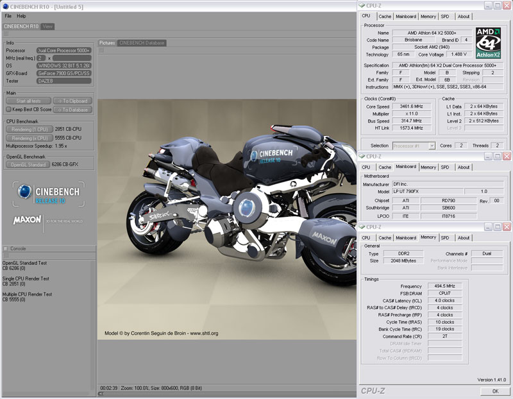This screenshot has width=513, height=399.
Task: Select the SPD tab in the CPU-Z Memory window
Action: tap(445, 237)
